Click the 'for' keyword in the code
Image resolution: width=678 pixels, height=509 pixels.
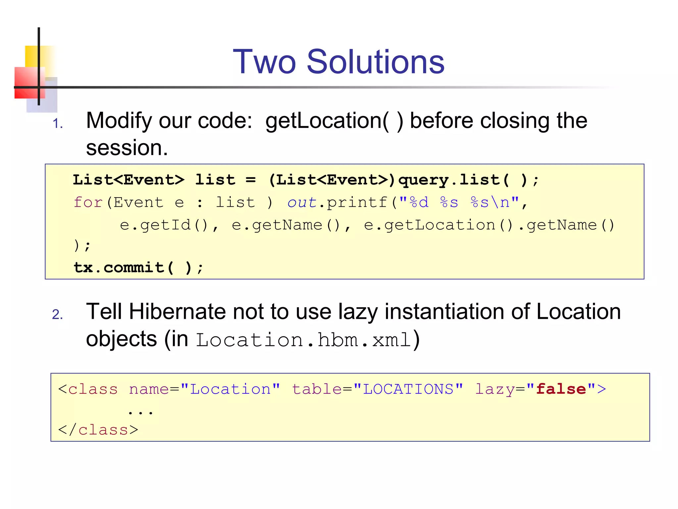[88, 202]
